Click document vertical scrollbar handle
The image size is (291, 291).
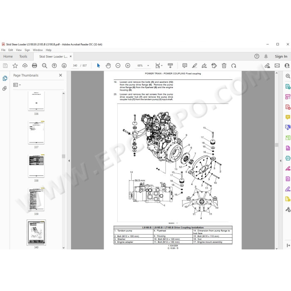(x=276, y=145)
